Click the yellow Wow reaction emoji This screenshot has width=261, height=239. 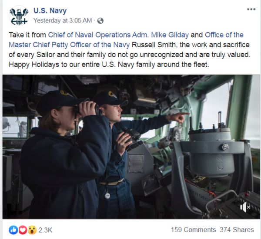pyautogui.click(x=31, y=229)
